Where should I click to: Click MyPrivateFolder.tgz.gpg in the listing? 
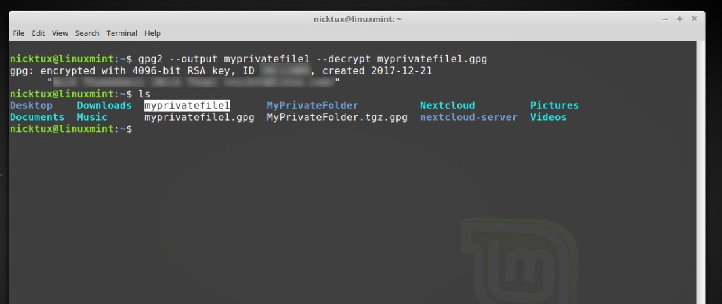337,118
